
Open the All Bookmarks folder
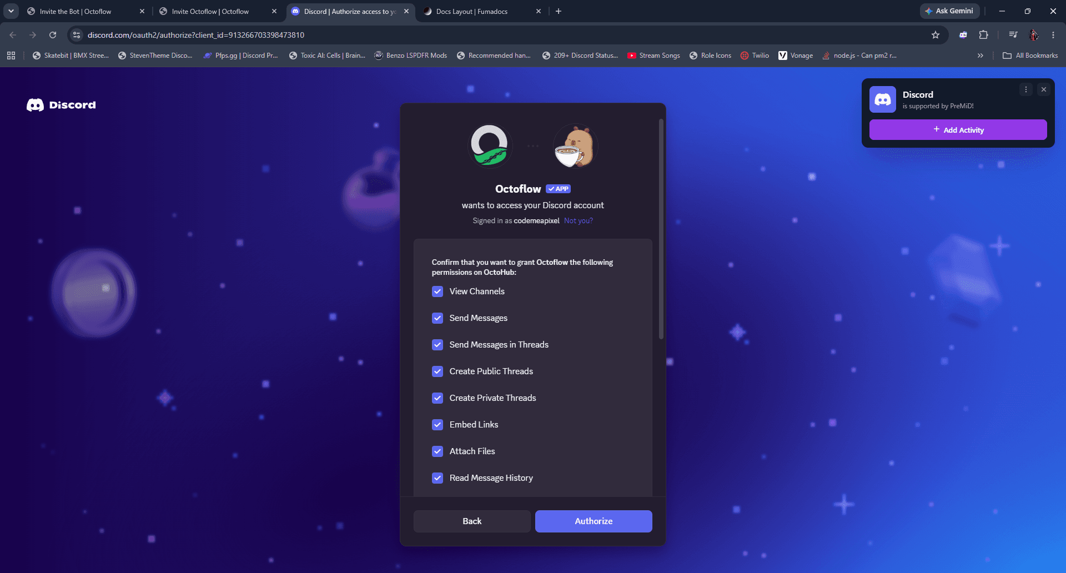click(x=1030, y=56)
